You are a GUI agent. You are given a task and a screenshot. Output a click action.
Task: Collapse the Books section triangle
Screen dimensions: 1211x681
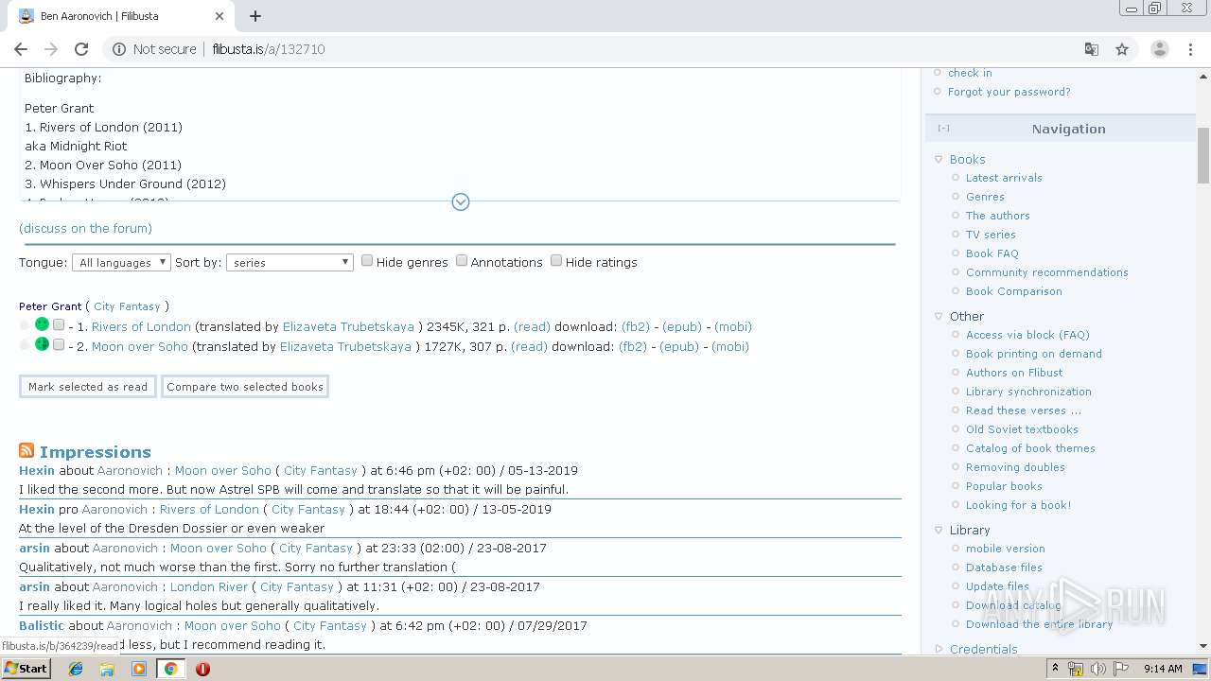coord(939,160)
